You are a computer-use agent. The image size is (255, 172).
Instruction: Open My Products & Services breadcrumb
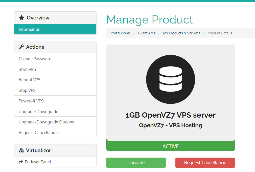tap(182, 33)
